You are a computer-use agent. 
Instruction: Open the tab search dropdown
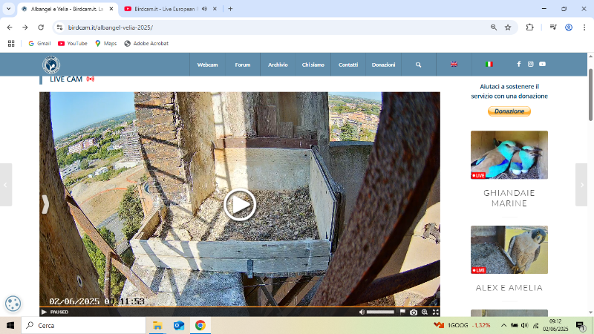point(8,9)
